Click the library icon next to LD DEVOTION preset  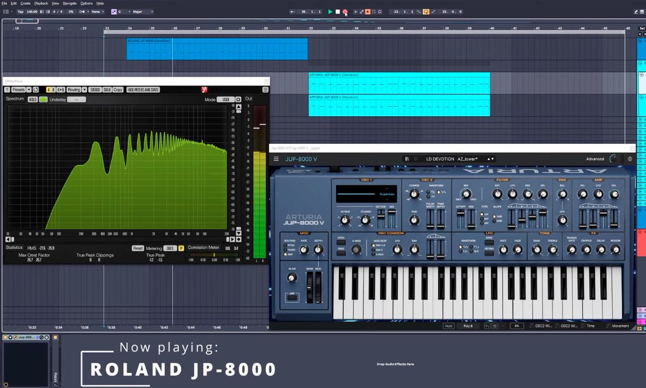tap(409, 158)
